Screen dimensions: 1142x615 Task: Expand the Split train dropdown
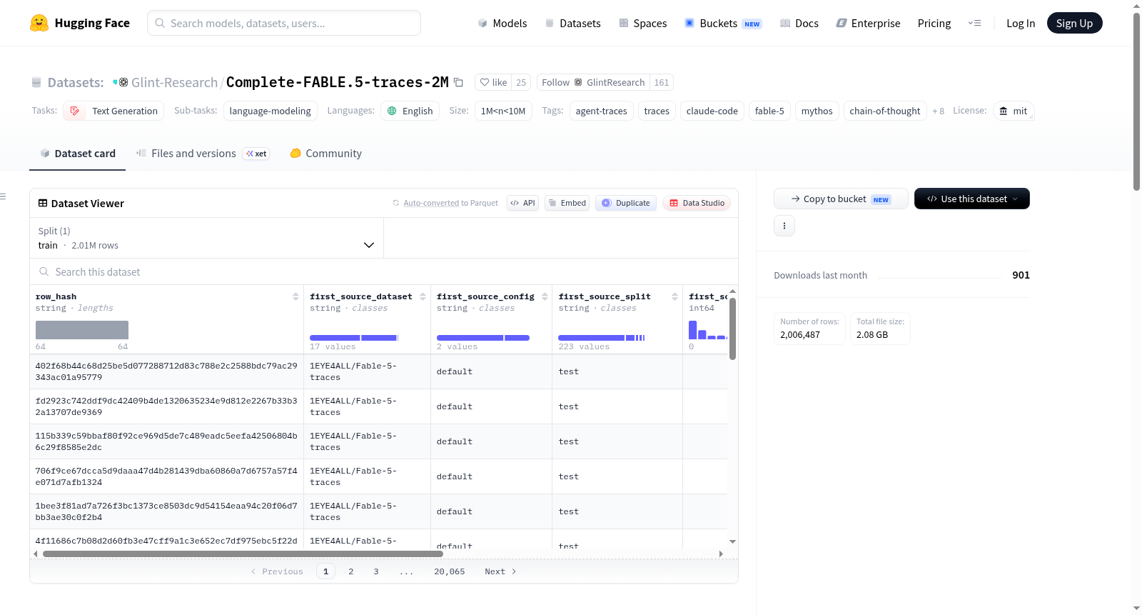206,238
